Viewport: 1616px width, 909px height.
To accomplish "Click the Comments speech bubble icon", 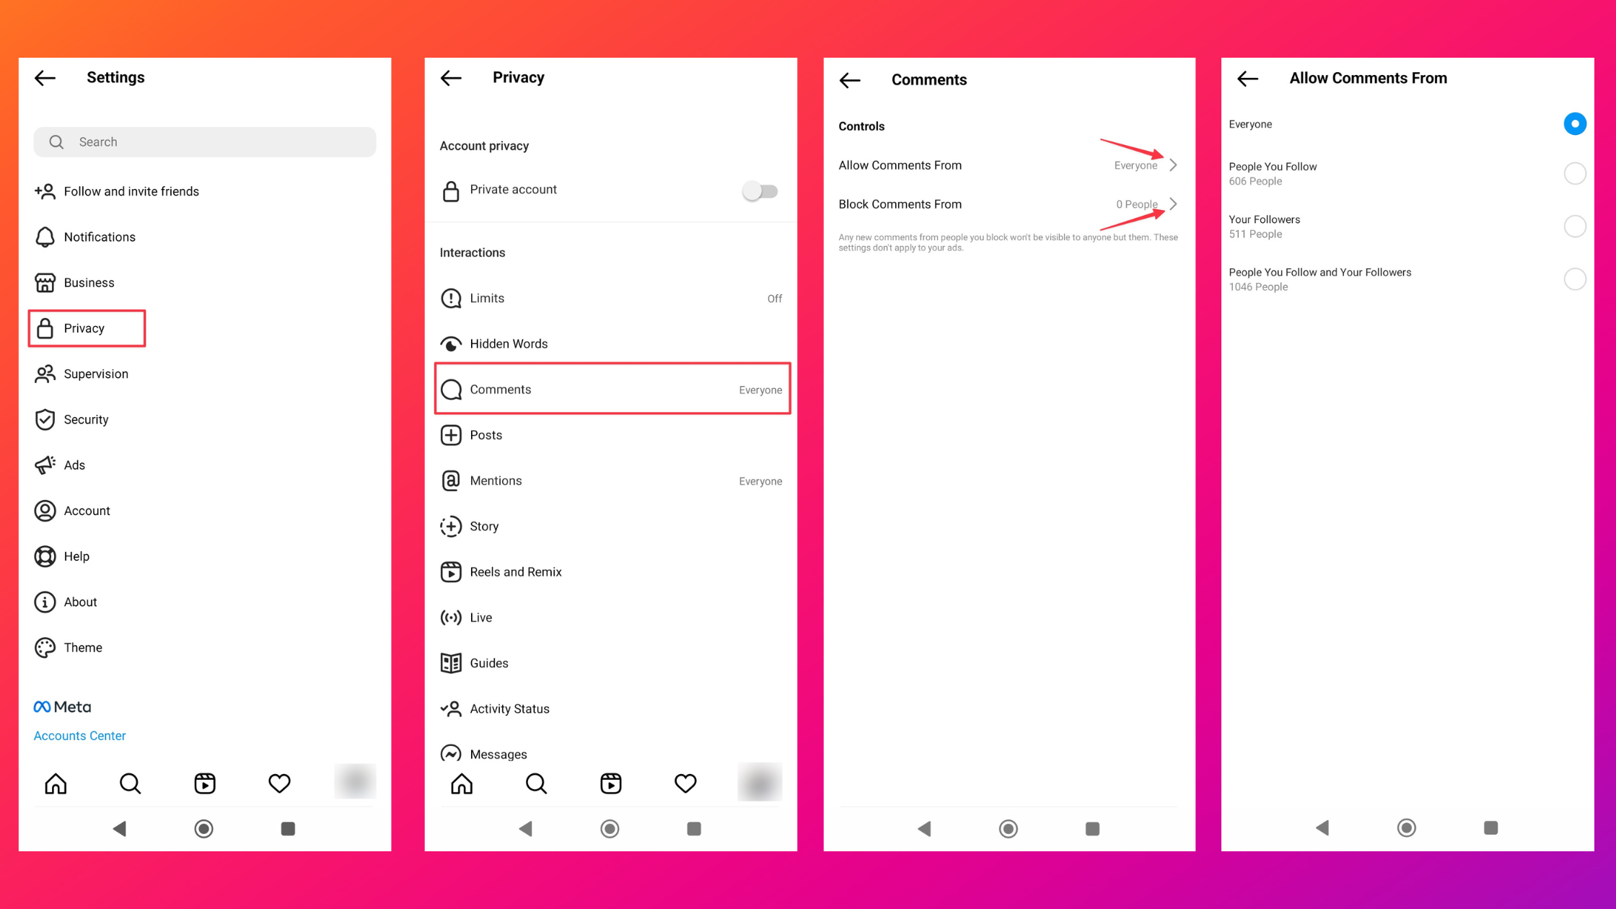I will 451,388.
